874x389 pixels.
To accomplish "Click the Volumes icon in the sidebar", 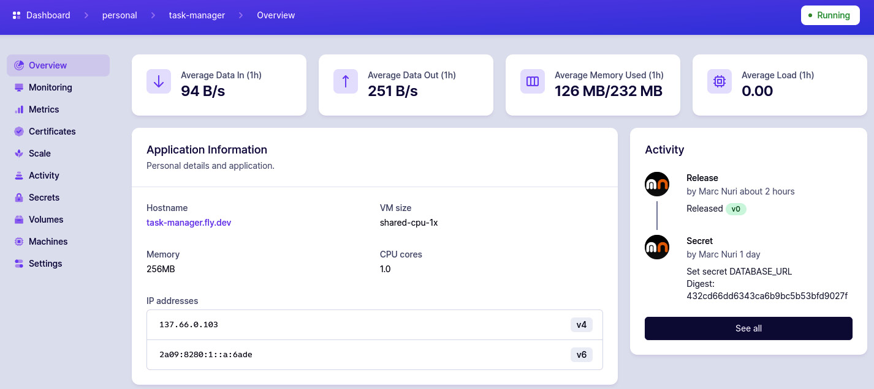I will pos(18,220).
